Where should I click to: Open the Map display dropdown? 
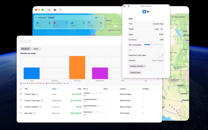tap(179, 17)
